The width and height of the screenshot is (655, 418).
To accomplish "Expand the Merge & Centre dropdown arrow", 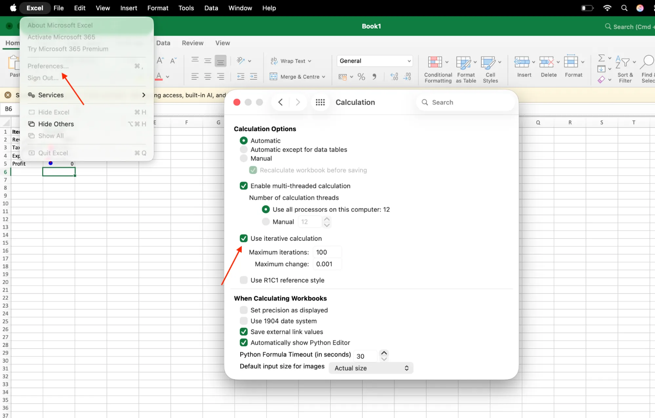I will pyautogui.click(x=323, y=77).
